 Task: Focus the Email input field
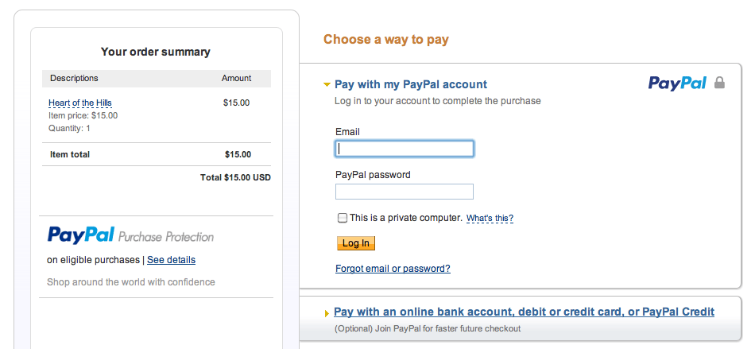[405, 149]
